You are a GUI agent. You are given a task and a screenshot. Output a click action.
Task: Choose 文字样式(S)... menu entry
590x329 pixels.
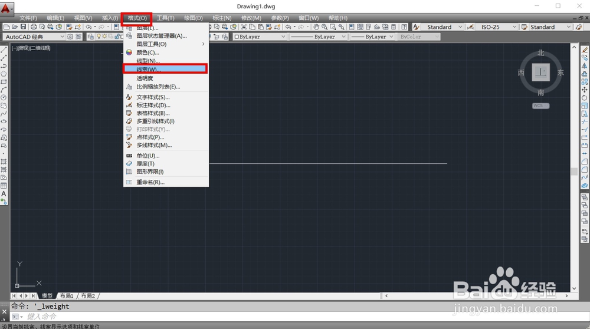[166, 97]
